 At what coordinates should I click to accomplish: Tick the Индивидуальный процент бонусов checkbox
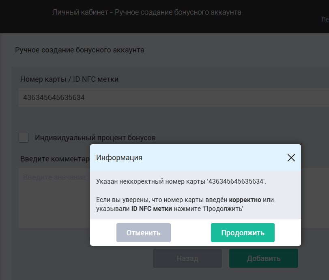tap(24, 138)
